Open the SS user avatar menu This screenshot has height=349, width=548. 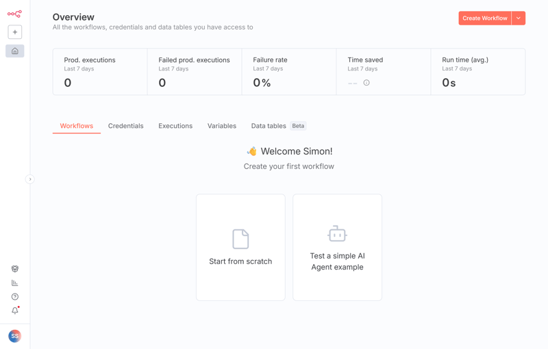point(15,336)
